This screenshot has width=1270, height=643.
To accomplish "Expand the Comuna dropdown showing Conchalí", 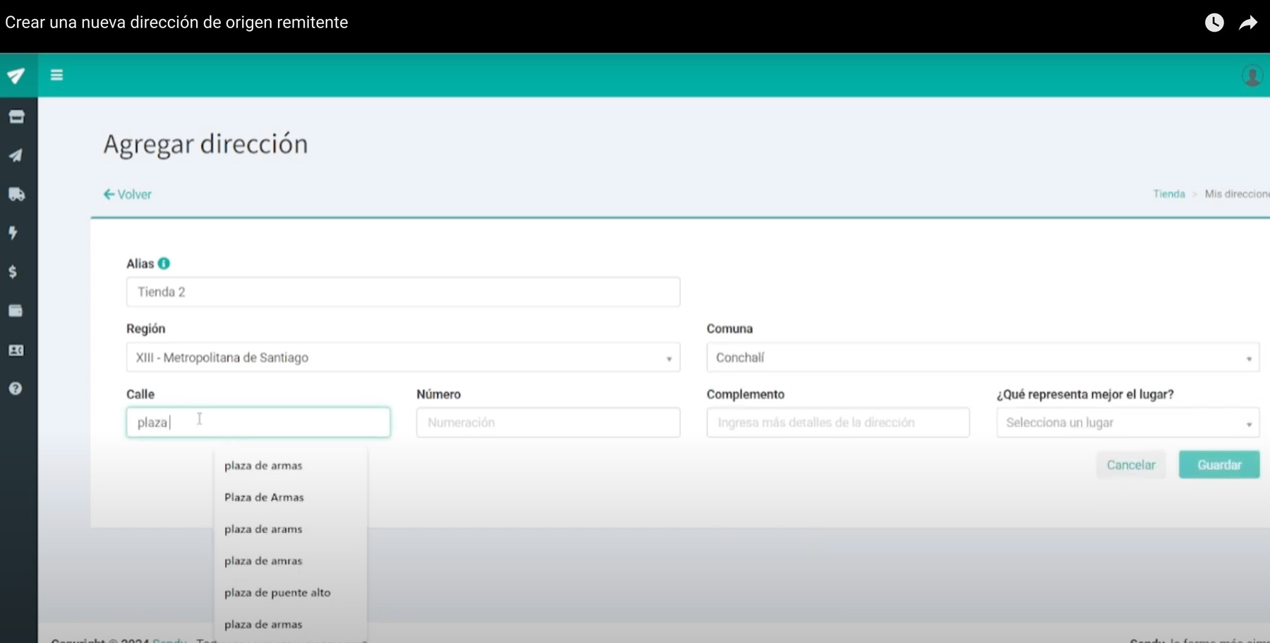I will tap(982, 357).
